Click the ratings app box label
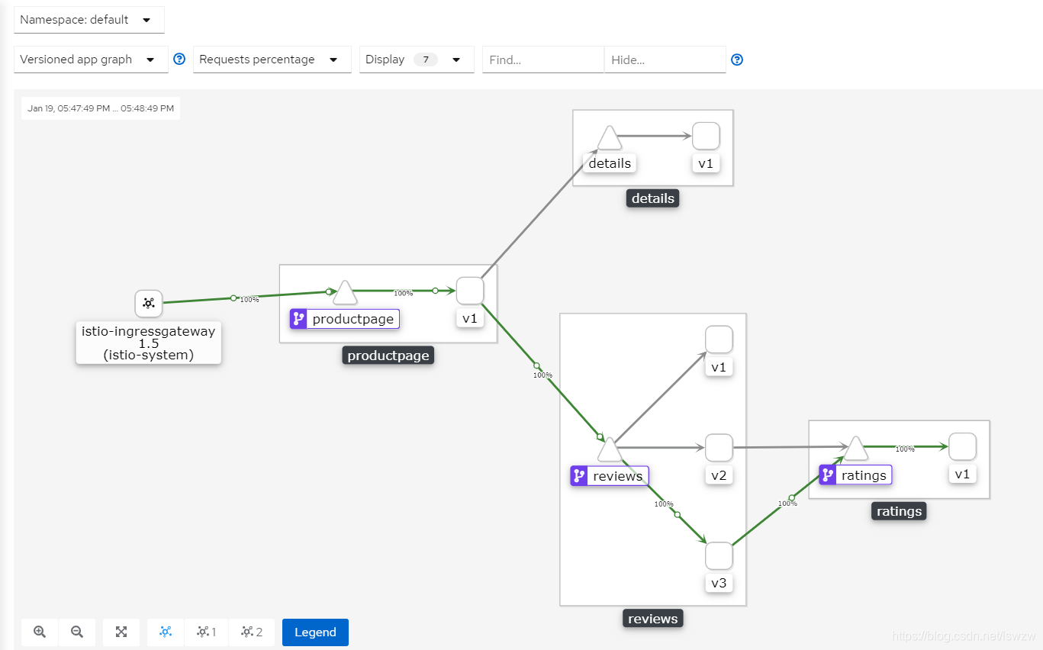The image size is (1043, 650). click(899, 511)
